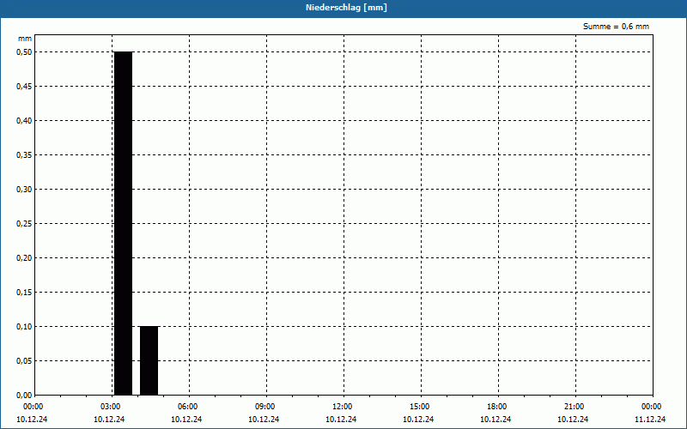The image size is (687, 429).
Task: Click the 0,25 y-axis value
Action: pyautogui.click(x=24, y=224)
